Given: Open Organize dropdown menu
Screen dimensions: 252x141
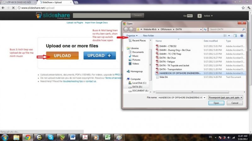Looking at the screenshot, I should [x=132, y=35].
